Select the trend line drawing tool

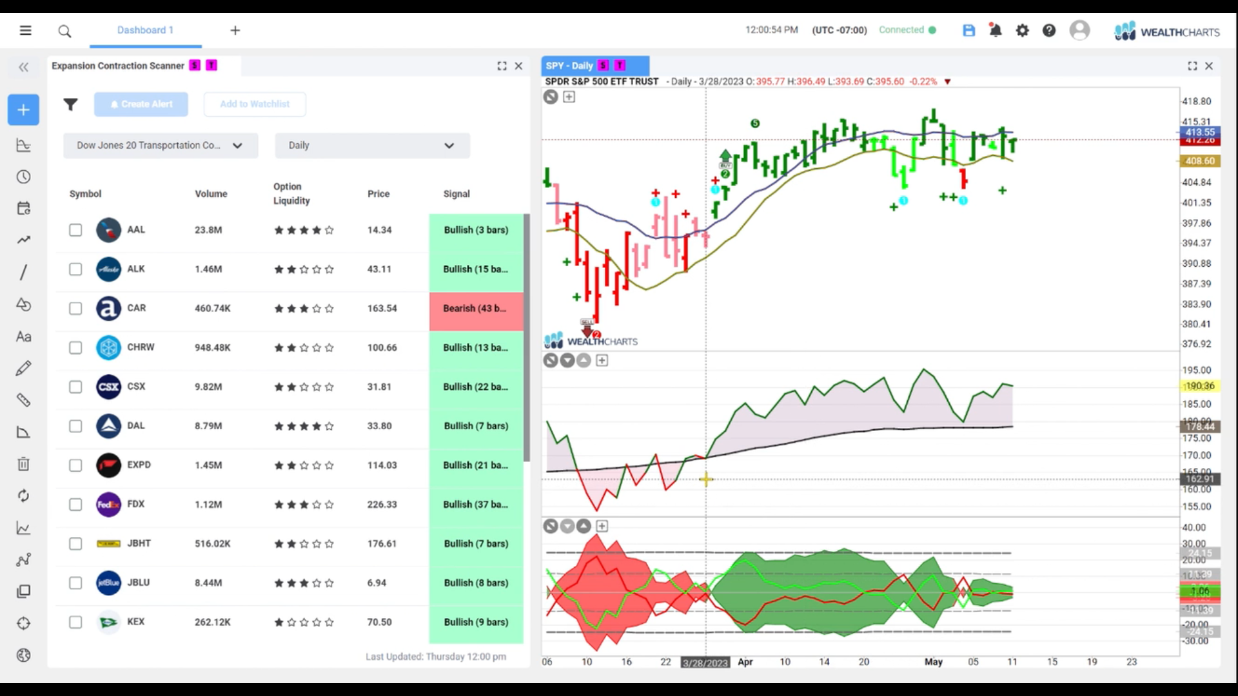tap(23, 272)
